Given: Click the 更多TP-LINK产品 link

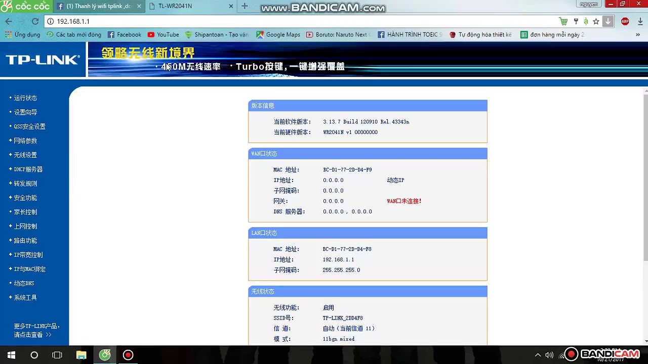Looking at the screenshot, I should pos(36,330).
